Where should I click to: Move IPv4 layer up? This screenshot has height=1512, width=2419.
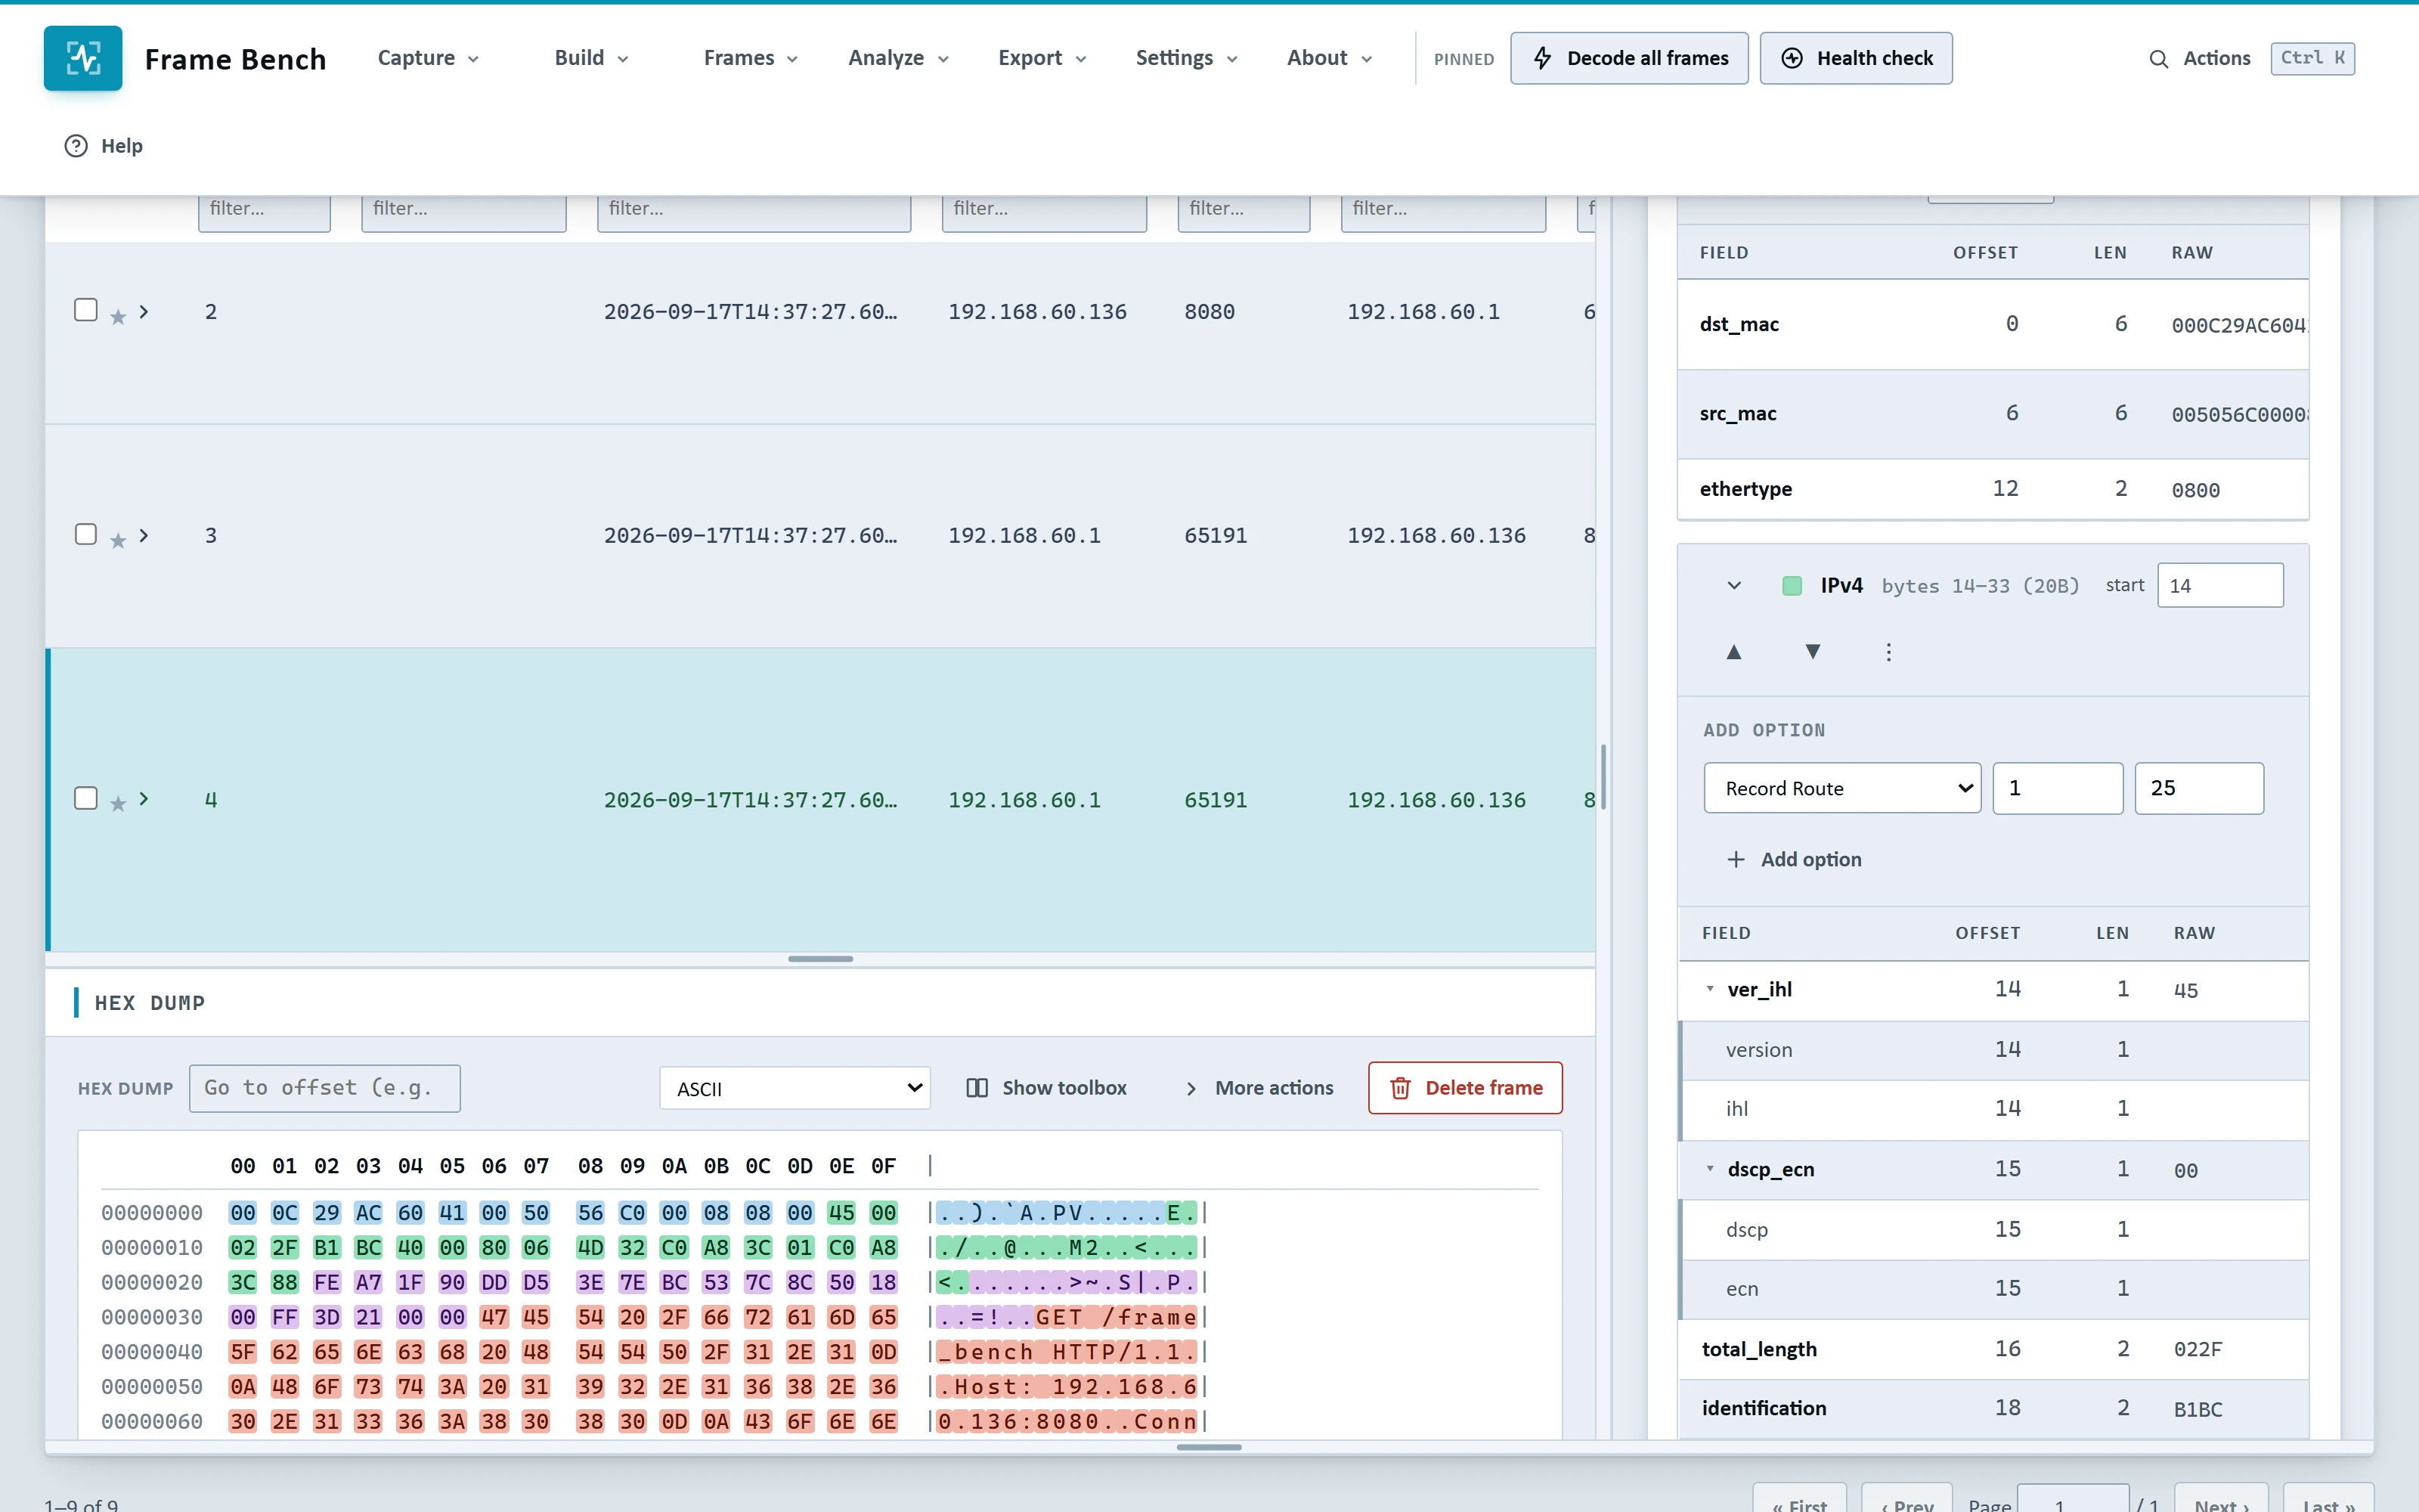click(1734, 652)
